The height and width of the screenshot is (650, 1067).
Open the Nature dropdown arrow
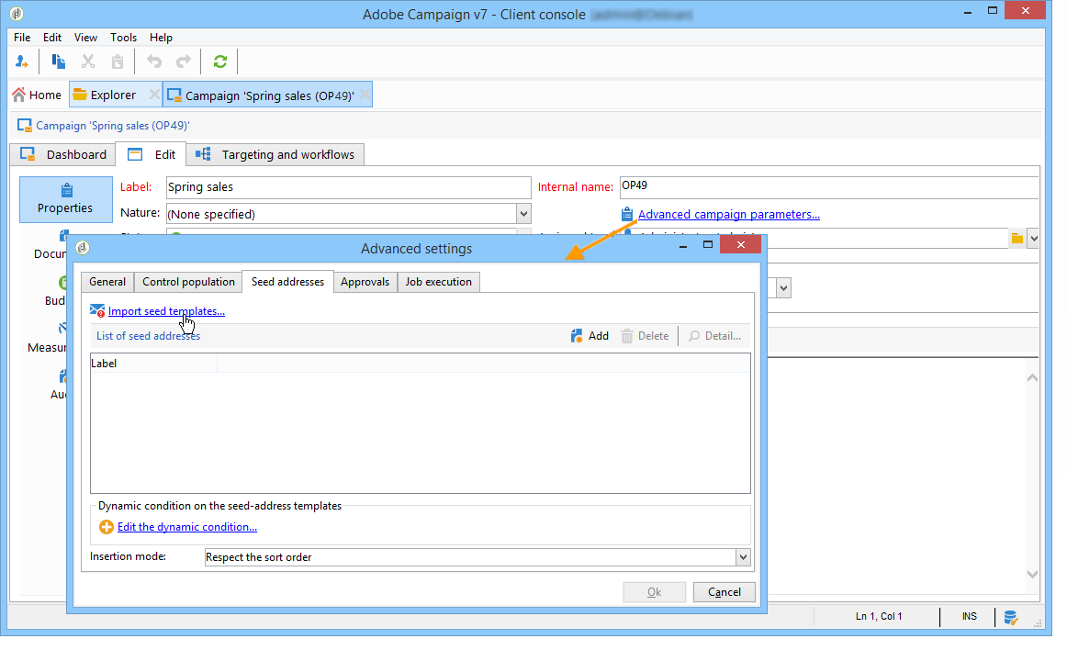tap(523, 214)
